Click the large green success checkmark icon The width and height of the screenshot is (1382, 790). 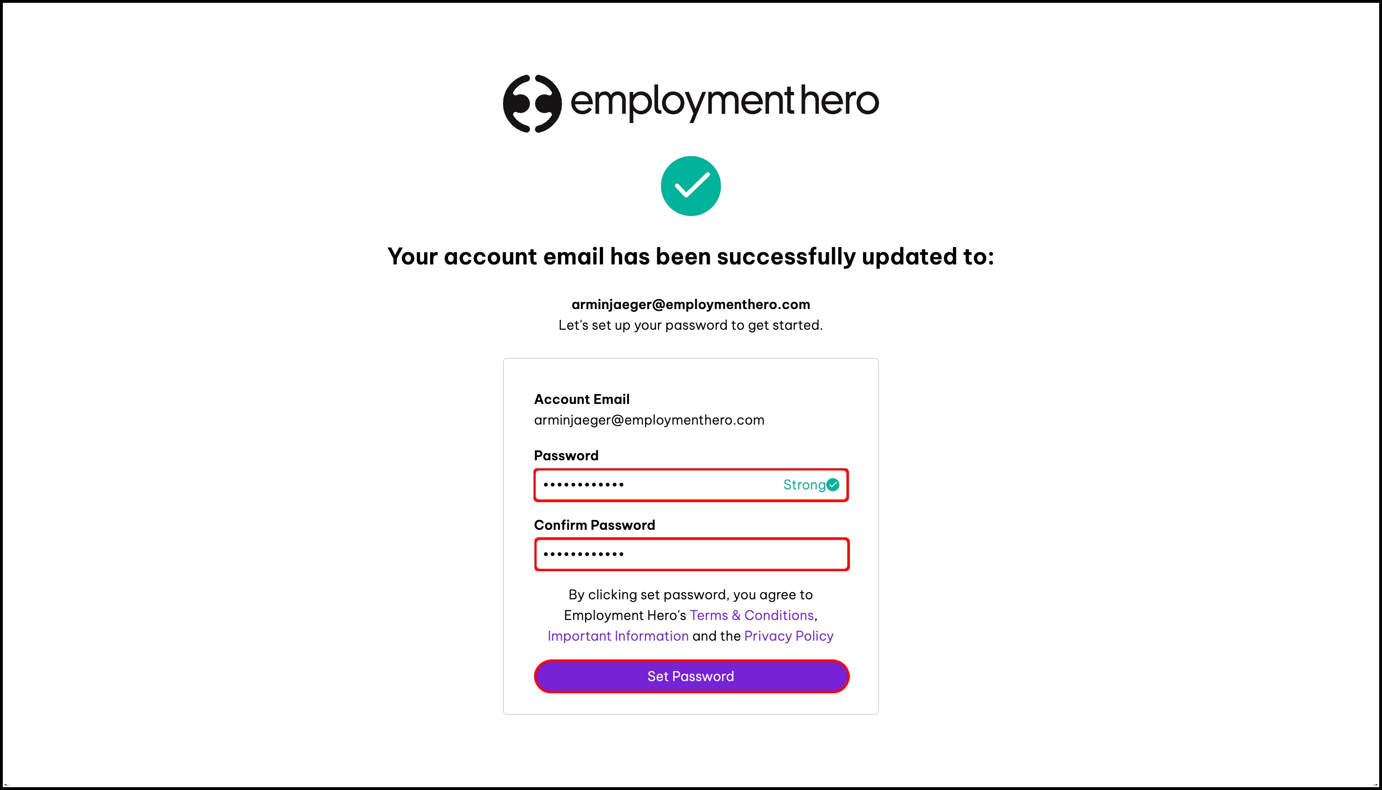(x=691, y=186)
